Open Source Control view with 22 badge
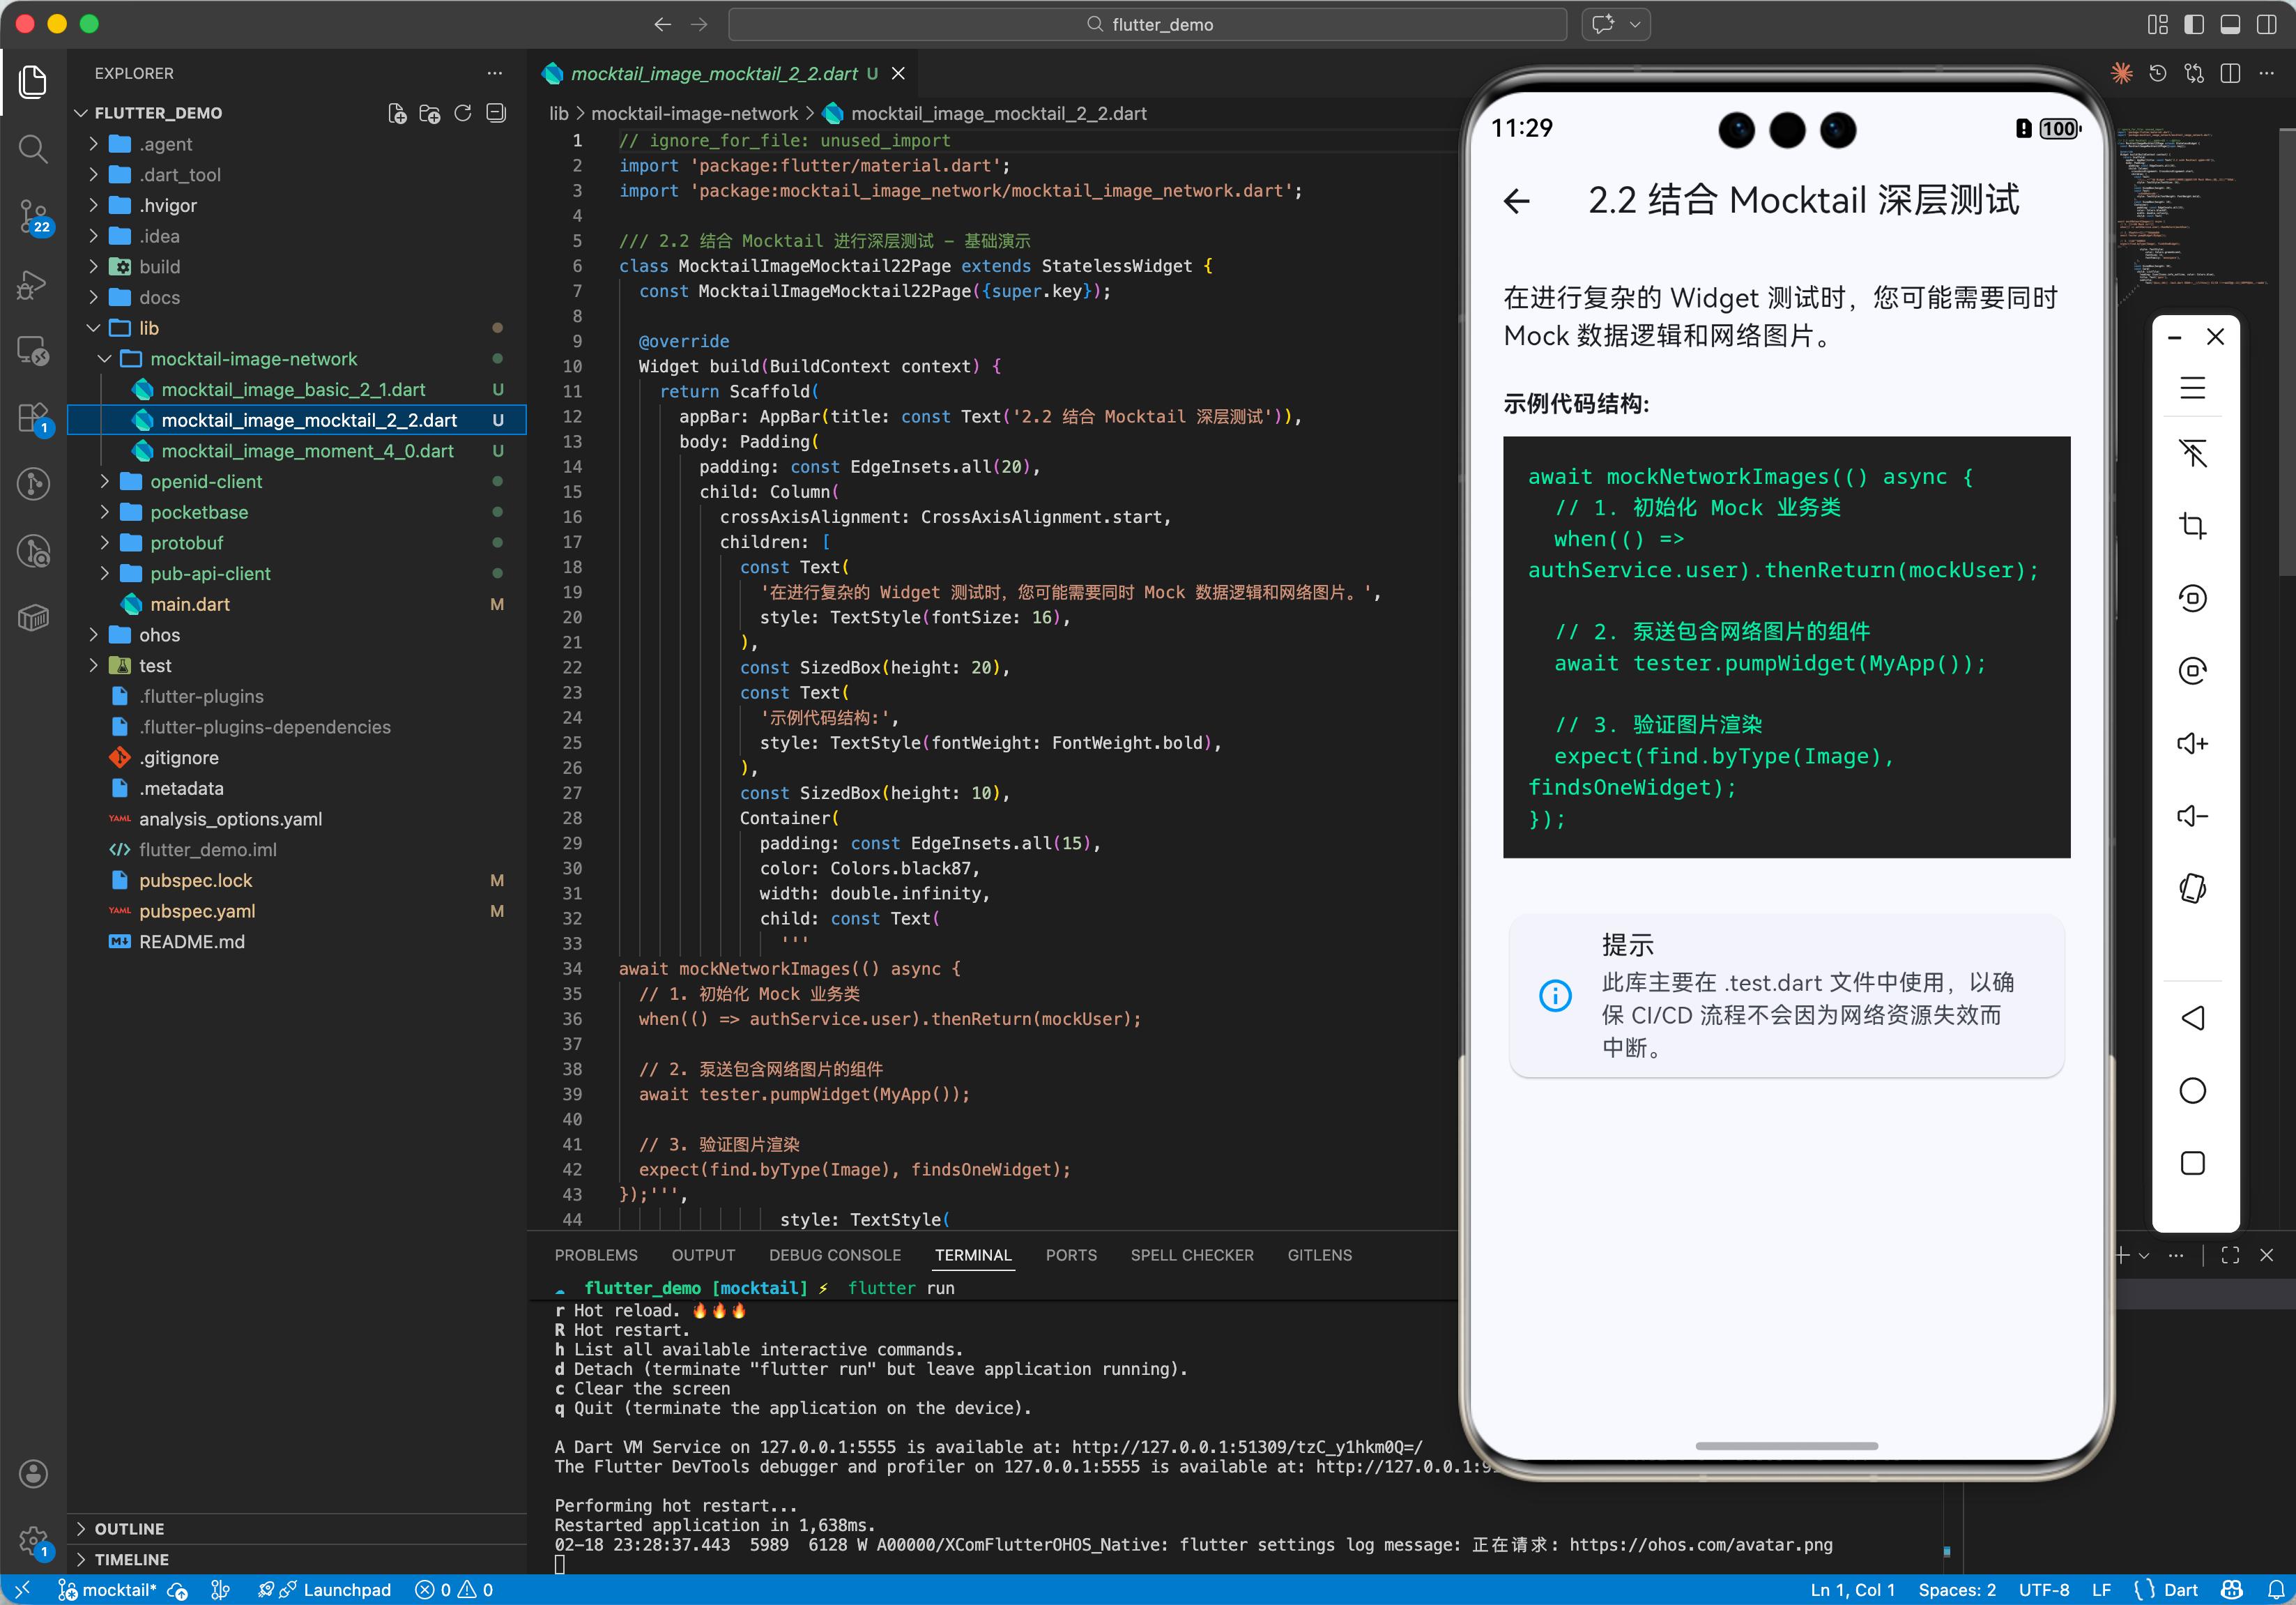This screenshot has width=2296, height=1605. pyautogui.click(x=33, y=215)
